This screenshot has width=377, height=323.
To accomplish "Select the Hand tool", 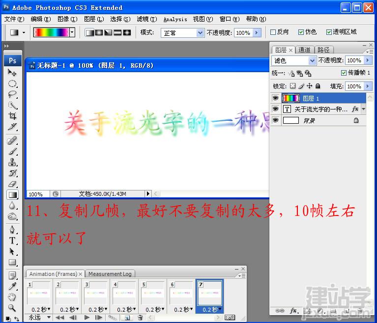I will (12, 297).
